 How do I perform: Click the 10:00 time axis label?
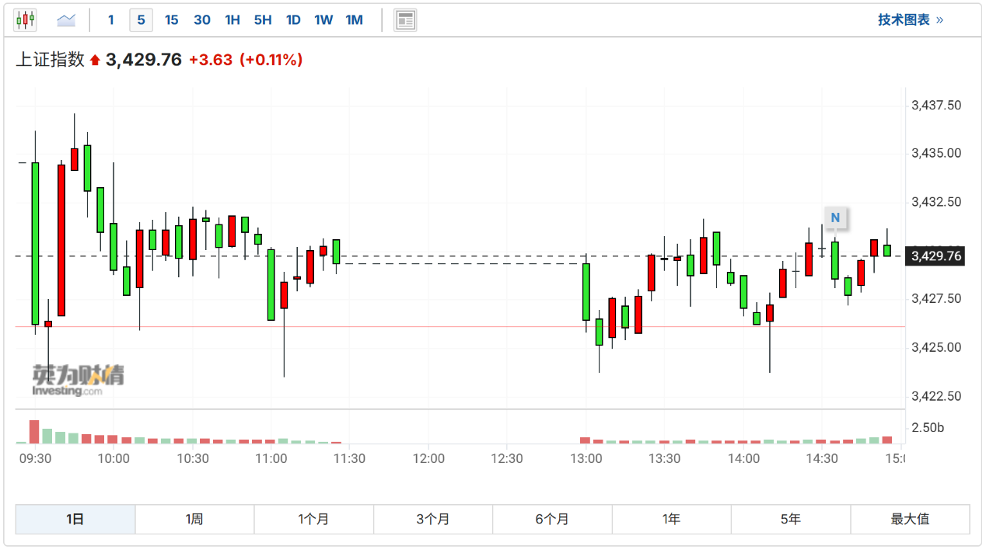coord(114,458)
